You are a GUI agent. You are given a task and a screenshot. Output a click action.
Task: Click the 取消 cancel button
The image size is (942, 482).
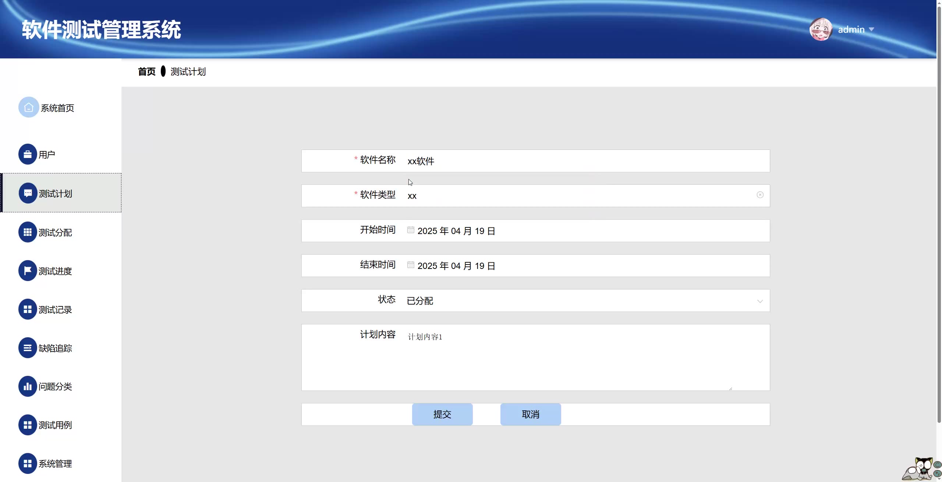point(531,414)
